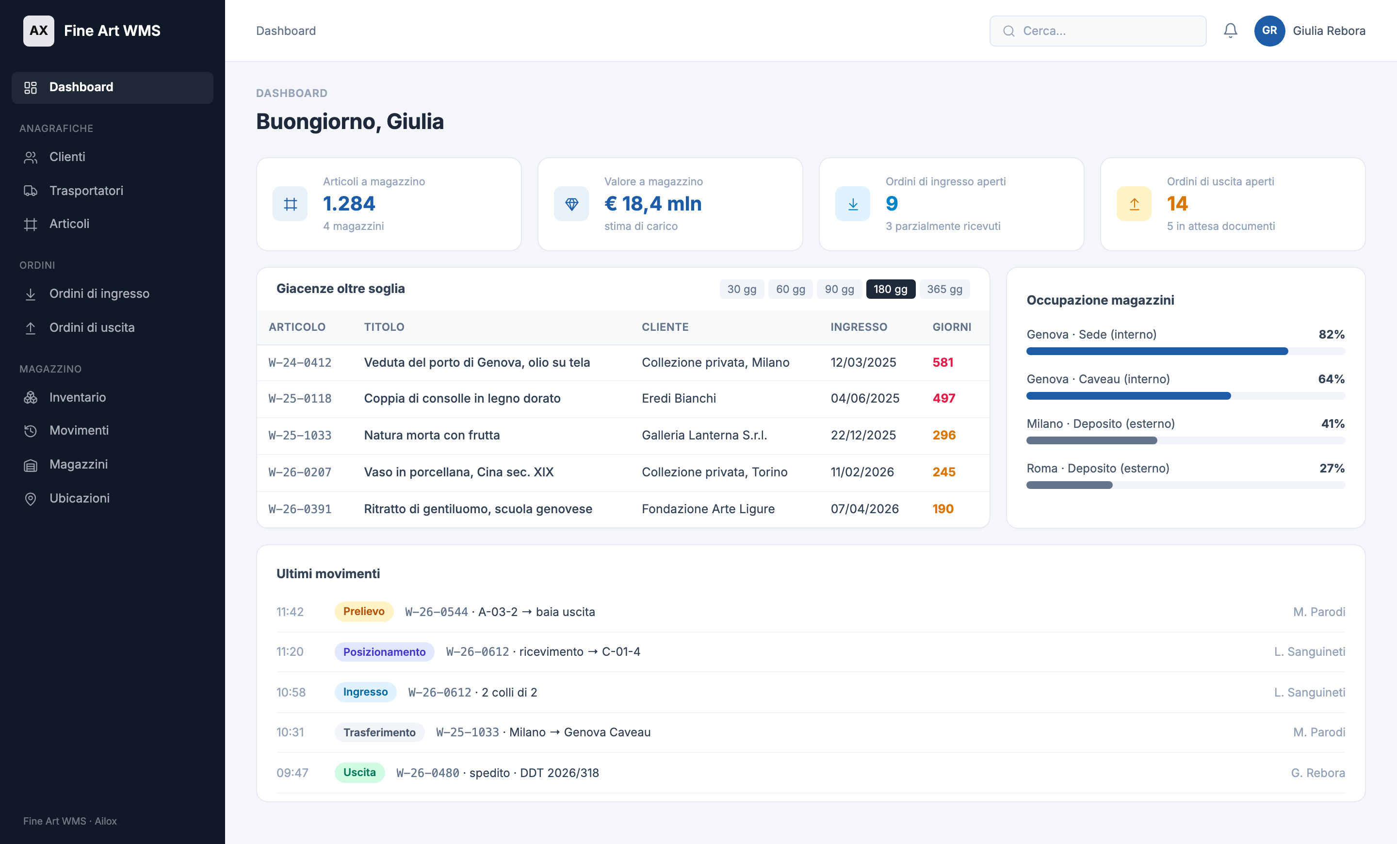This screenshot has width=1397, height=844.
Task: Click the Inventario boxes icon
Action: [31, 397]
